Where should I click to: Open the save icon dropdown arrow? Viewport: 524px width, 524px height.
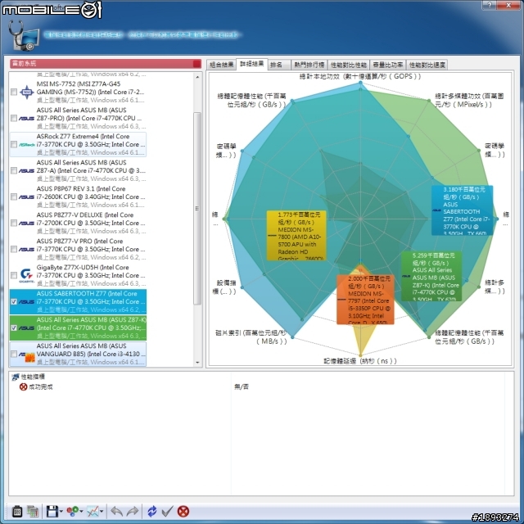coord(61,511)
